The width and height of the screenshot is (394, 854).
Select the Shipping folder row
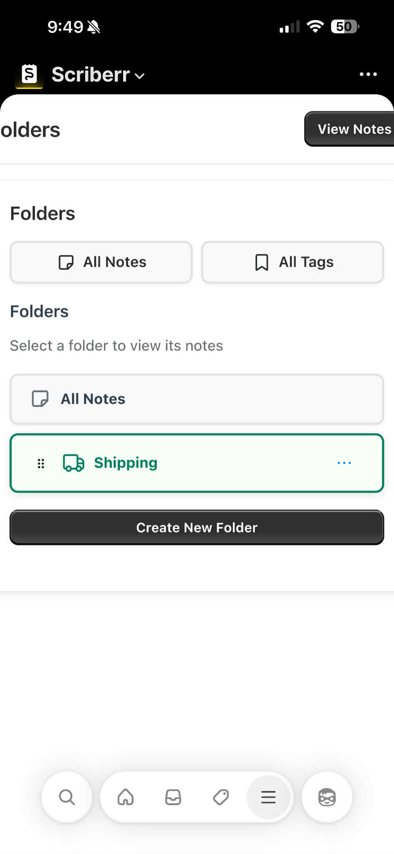197,463
